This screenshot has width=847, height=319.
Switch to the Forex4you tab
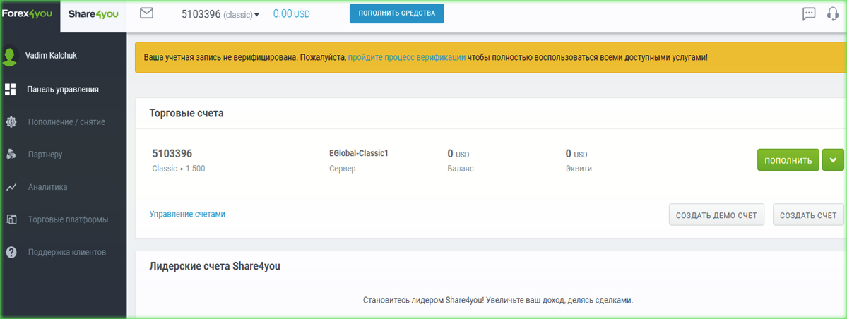coord(31,14)
